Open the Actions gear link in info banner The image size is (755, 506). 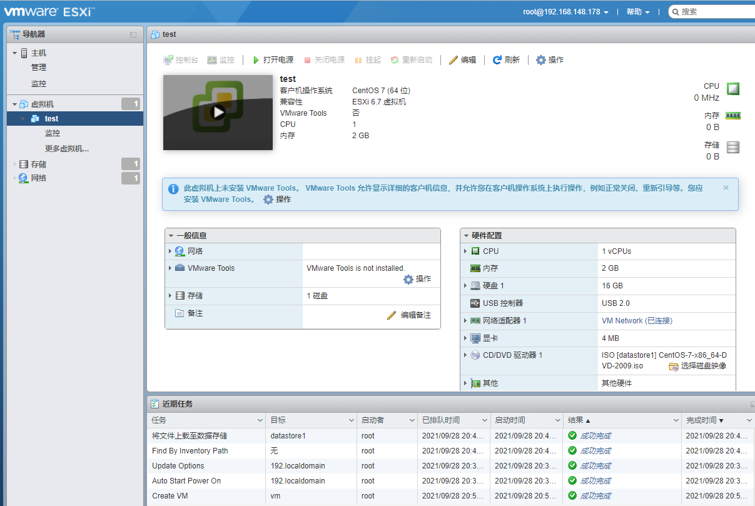pos(277,200)
